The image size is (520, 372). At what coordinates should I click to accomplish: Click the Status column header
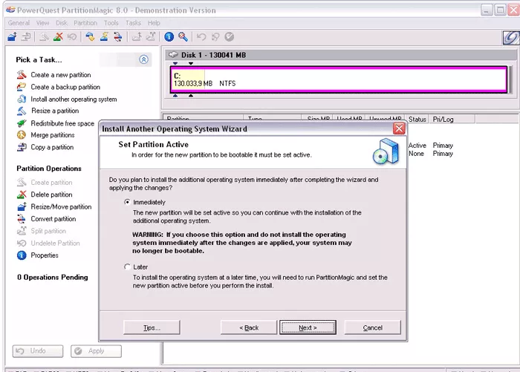click(417, 120)
